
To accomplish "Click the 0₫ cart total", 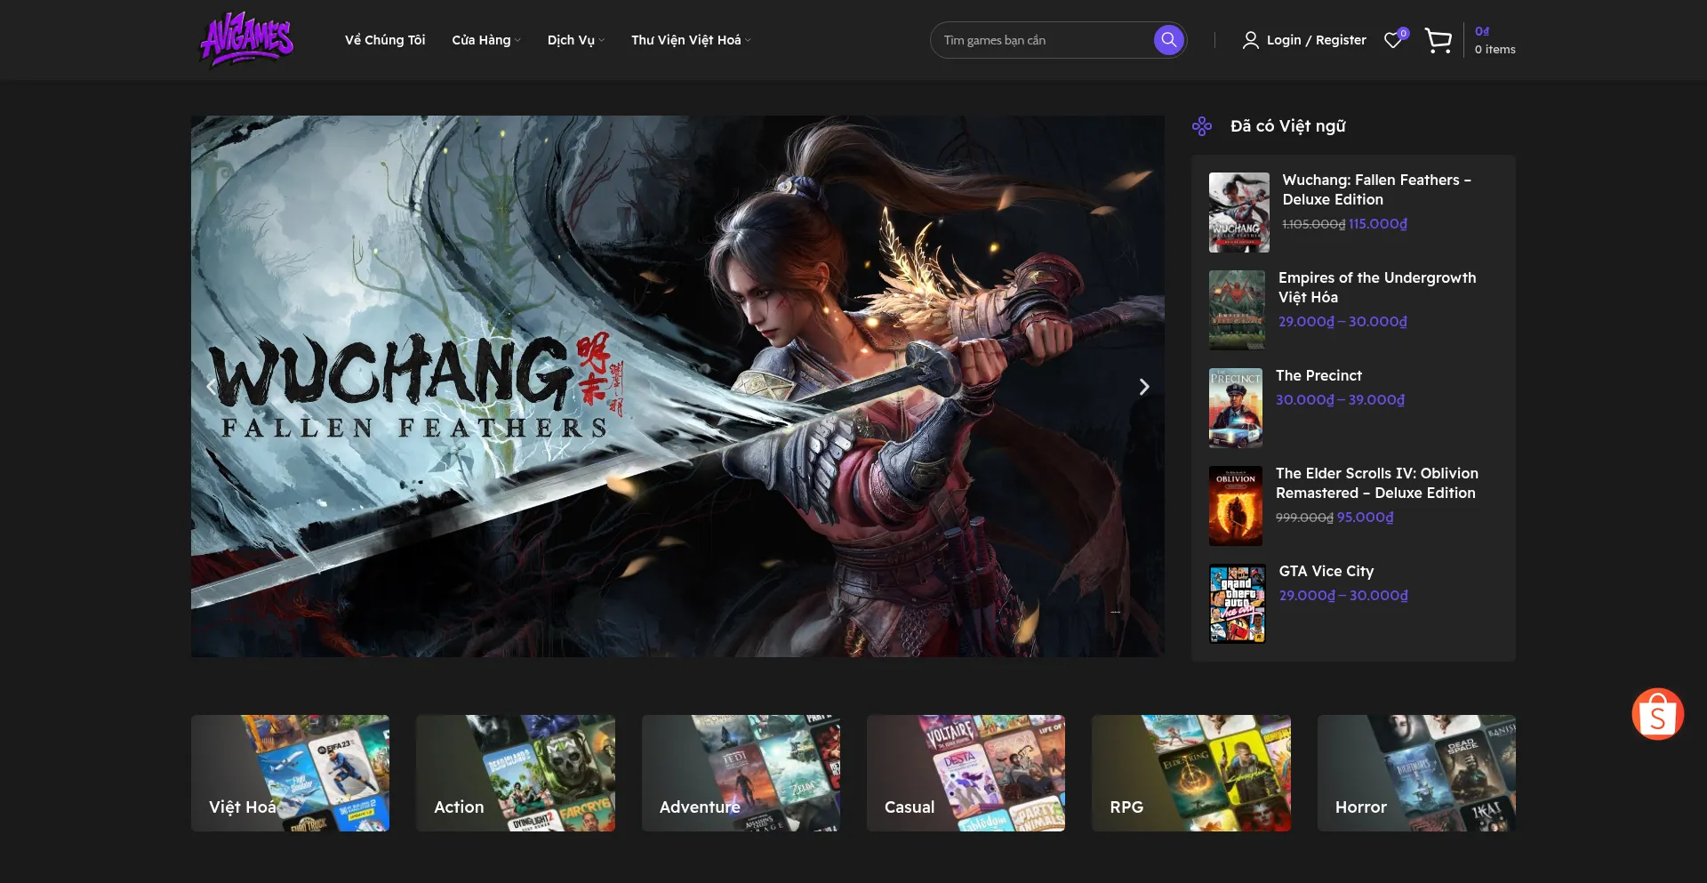I will 1482,31.
